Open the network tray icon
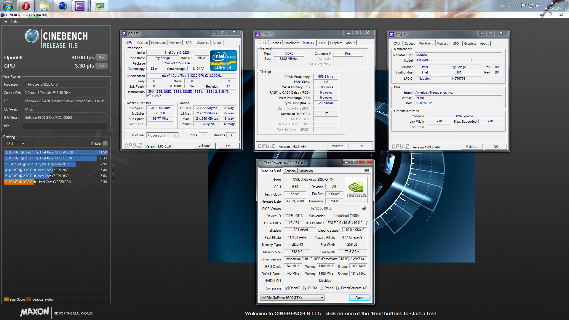This screenshot has width=569, height=320. click(x=530, y=5)
